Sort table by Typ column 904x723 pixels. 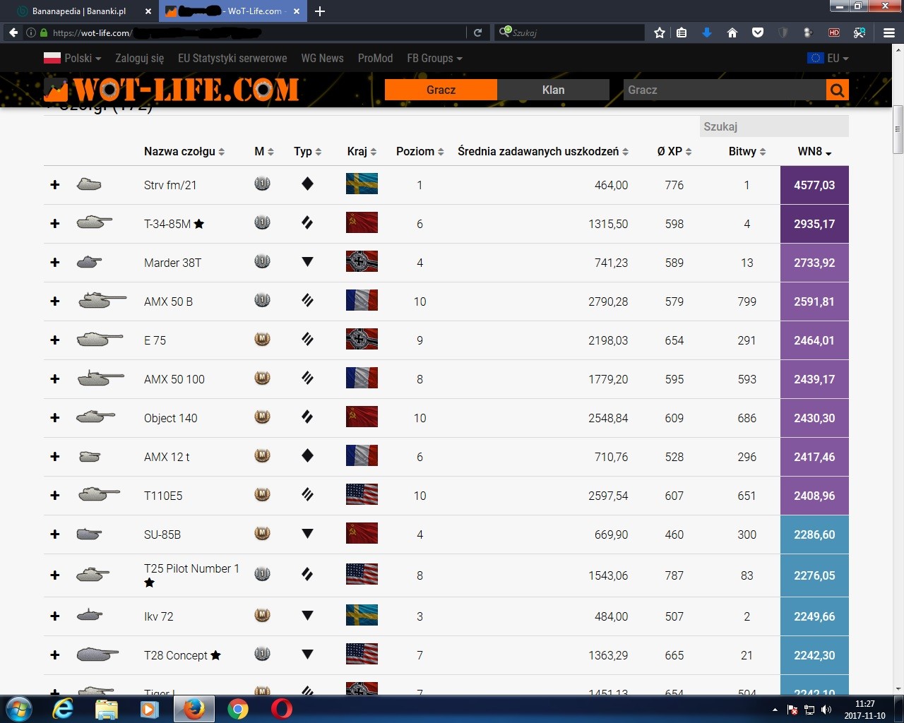[308, 151]
